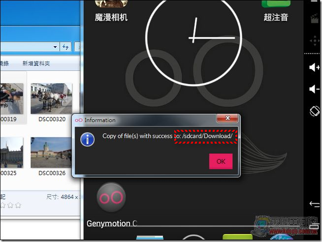The image size is (322, 242).
Task: Launch the Genymotion app icon
Action: [111, 197]
